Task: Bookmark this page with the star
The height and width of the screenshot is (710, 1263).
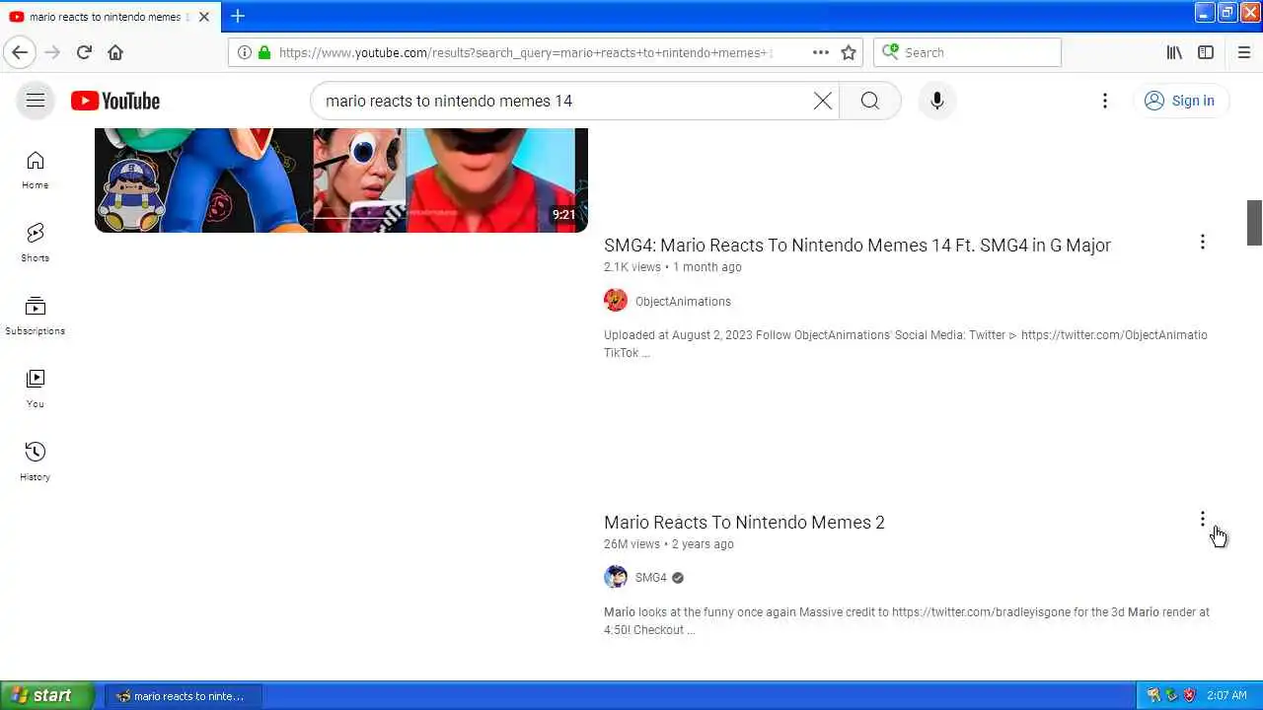Action: [849, 52]
